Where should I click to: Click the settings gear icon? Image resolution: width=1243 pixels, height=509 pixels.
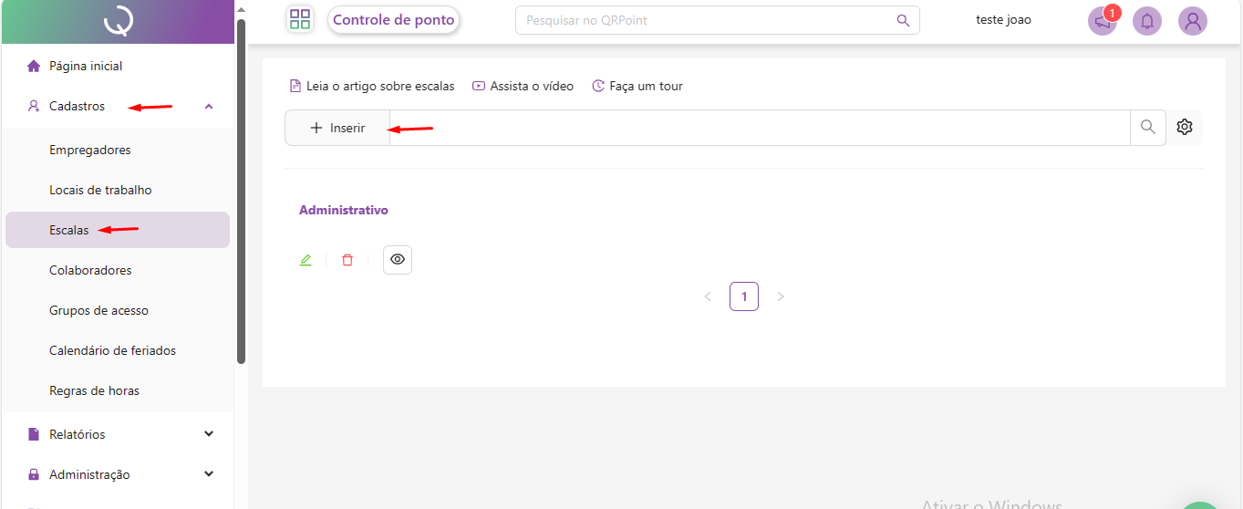(x=1185, y=128)
